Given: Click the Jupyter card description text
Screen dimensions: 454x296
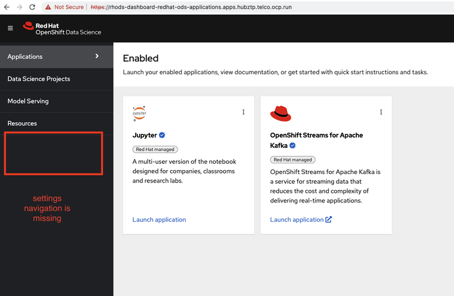Looking at the screenshot, I should coord(184,171).
